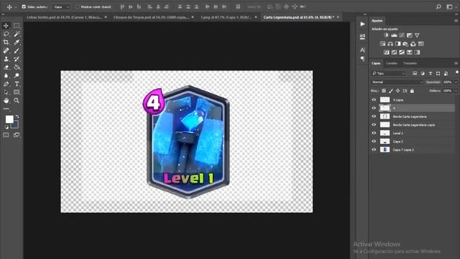Open the Normal blend mode dropdown

click(397, 82)
